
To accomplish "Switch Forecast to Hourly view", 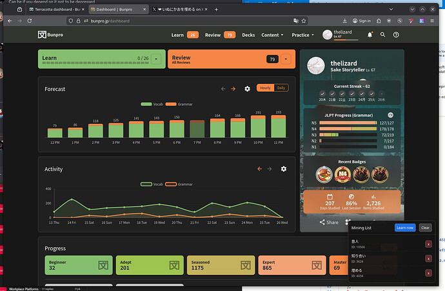I will [x=265, y=88].
